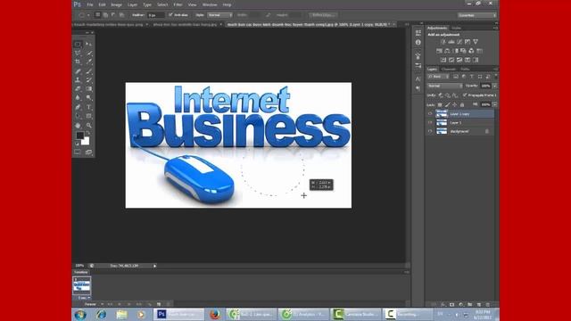Toggle the Anti-alias checkbox
This screenshot has height=321, width=571.
point(170,15)
